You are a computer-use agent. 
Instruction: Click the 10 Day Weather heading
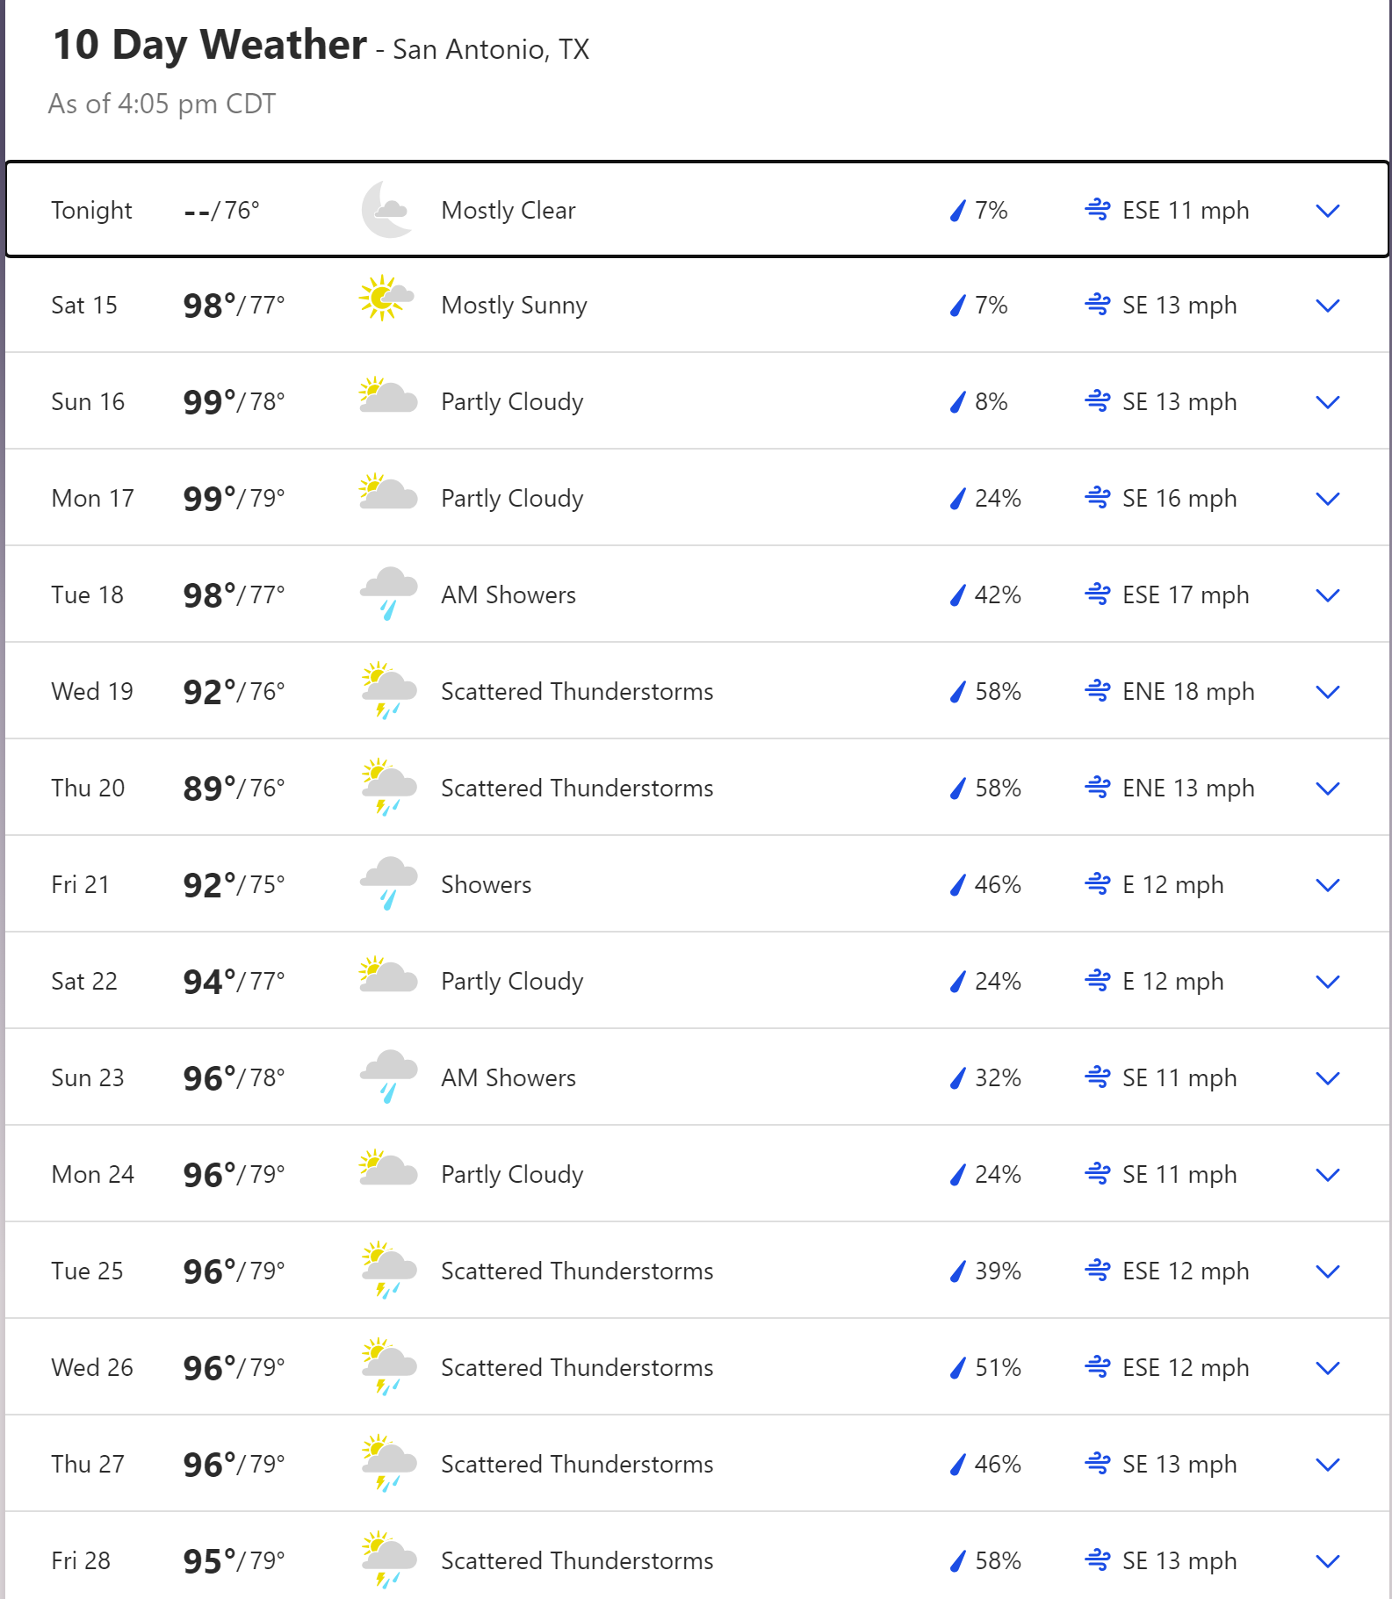tap(210, 45)
